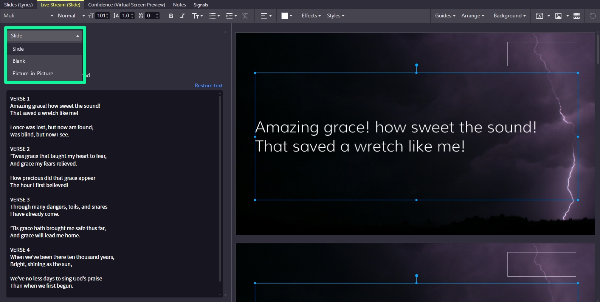Click the undo/reset icon
This screenshot has width=600, height=302.
[592, 16]
